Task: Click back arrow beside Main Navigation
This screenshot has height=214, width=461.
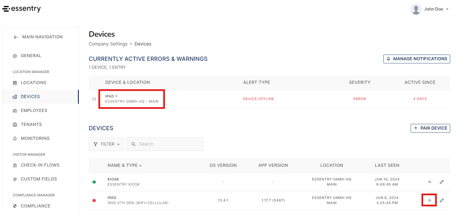Action: click(16, 37)
